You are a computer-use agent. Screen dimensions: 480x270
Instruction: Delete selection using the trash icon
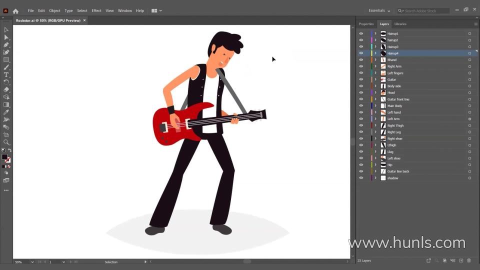(x=469, y=260)
